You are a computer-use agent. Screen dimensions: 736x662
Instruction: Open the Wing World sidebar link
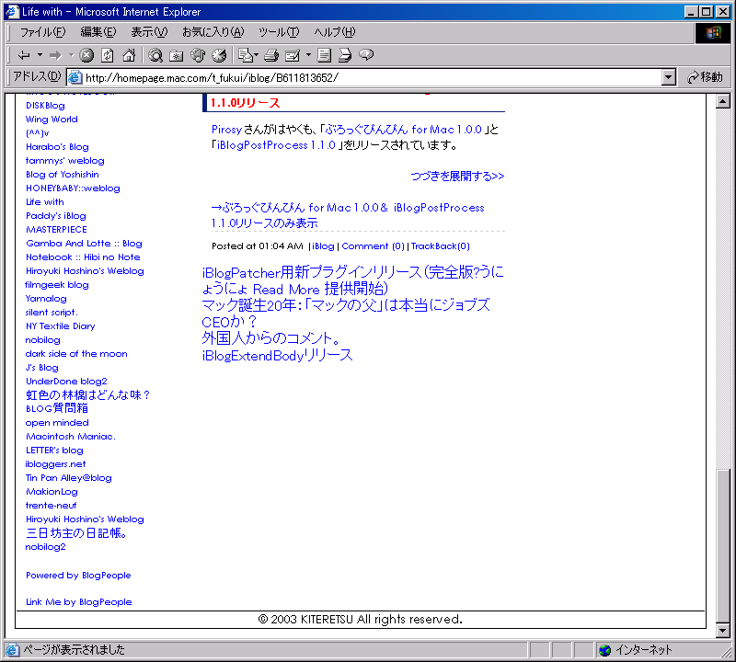coord(52,120)
